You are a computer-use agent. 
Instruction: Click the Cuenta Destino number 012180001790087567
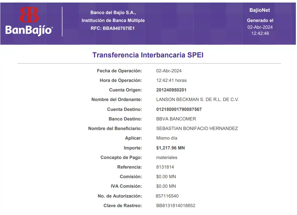pos(179,109)
